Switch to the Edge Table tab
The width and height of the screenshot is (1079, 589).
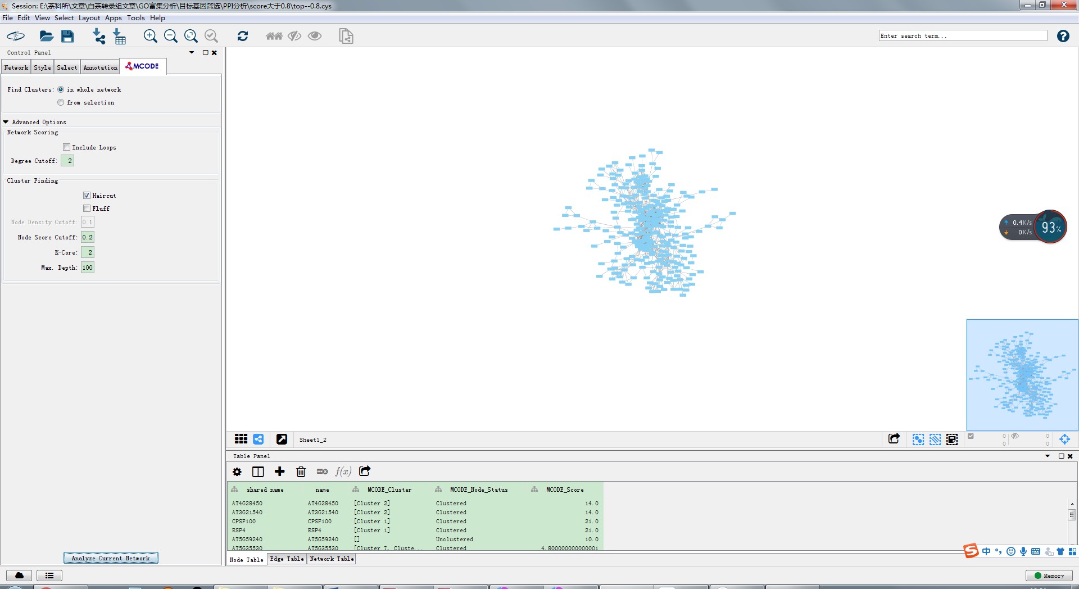click(287, 559)
